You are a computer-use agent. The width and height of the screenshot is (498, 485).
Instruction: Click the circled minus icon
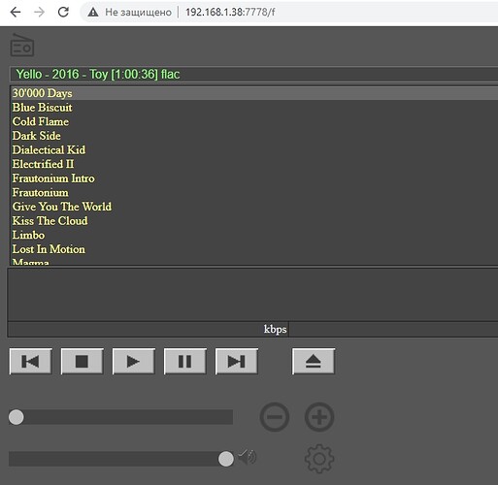[x=275, y=417]
